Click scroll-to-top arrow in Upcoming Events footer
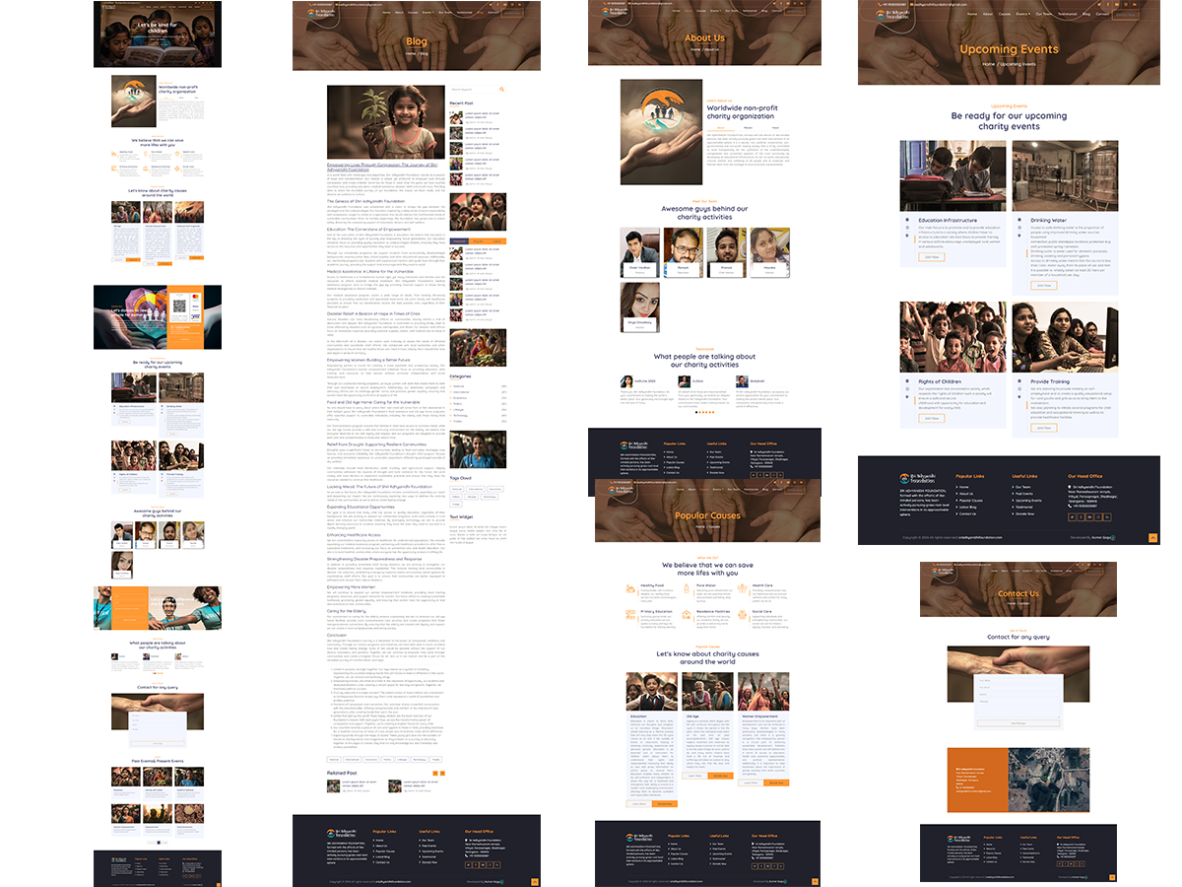Image resolution: width=1182 pixels, height=887 pixels. point(1152,537)
